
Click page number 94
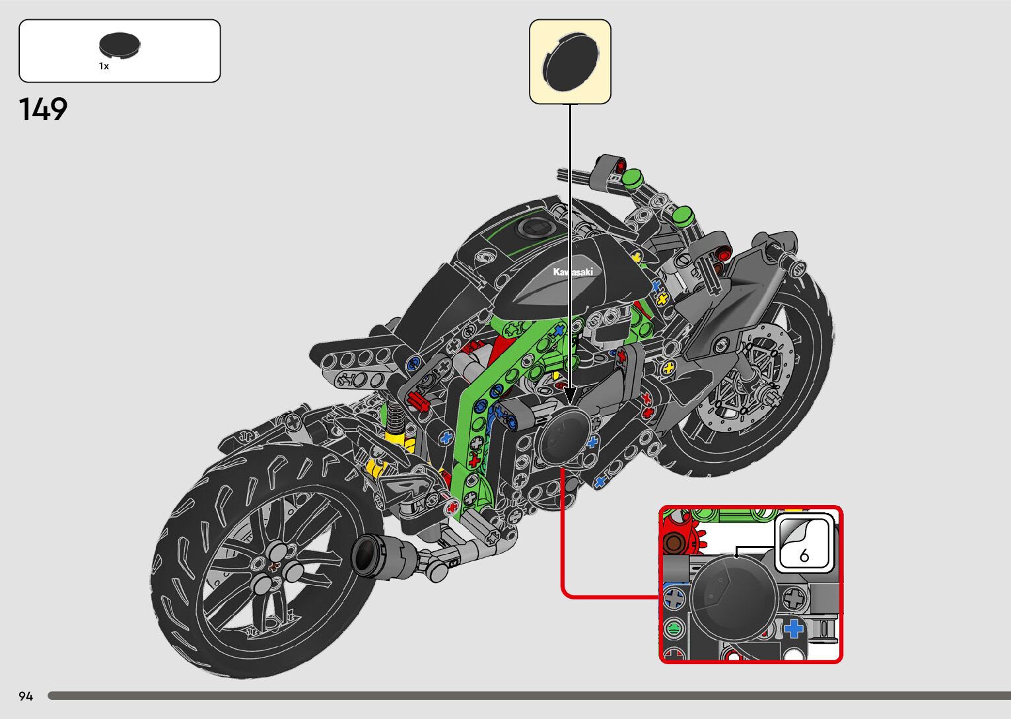[26, 697]
